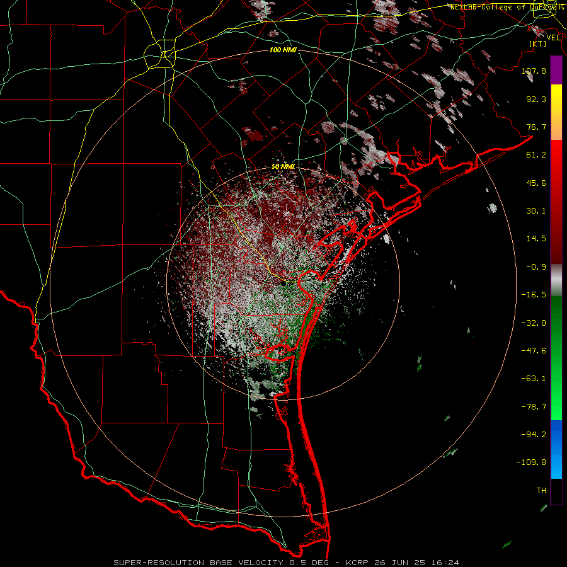Click the -32.0 velocity scale value

point(534,323)
